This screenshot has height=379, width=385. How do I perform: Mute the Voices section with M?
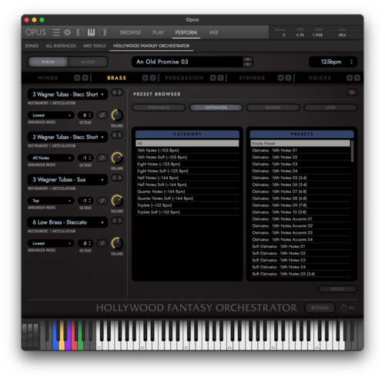coord(350,78)
